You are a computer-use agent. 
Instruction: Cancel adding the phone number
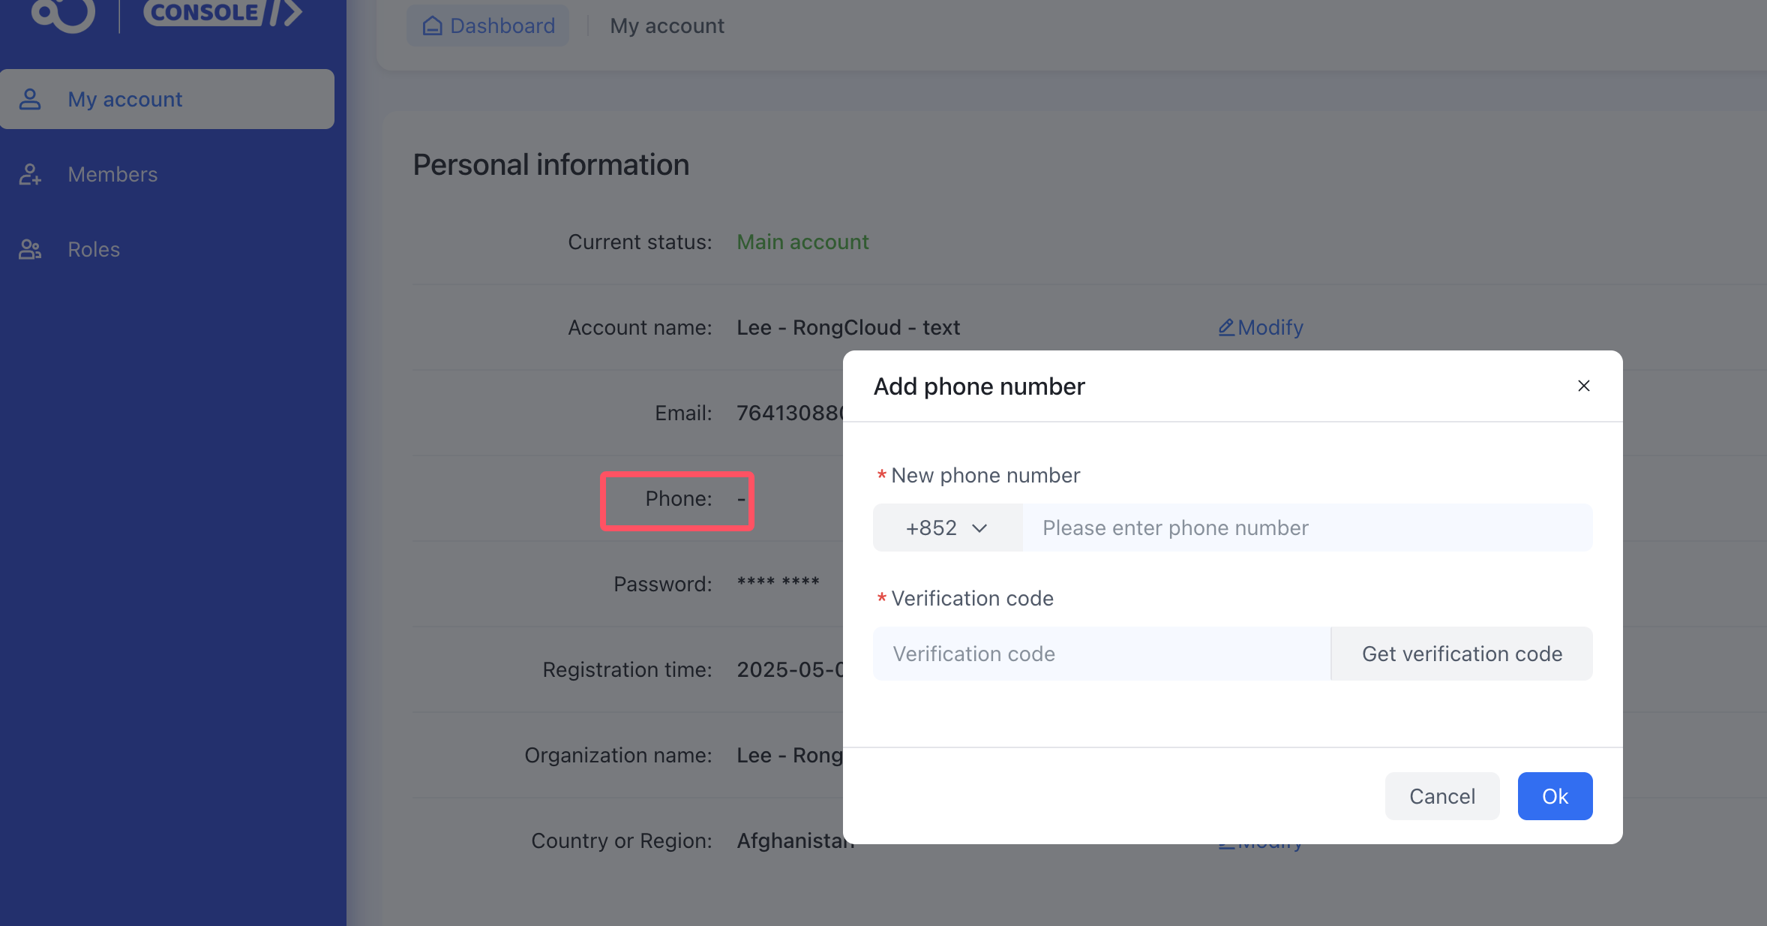click(x=1441, y=796)
